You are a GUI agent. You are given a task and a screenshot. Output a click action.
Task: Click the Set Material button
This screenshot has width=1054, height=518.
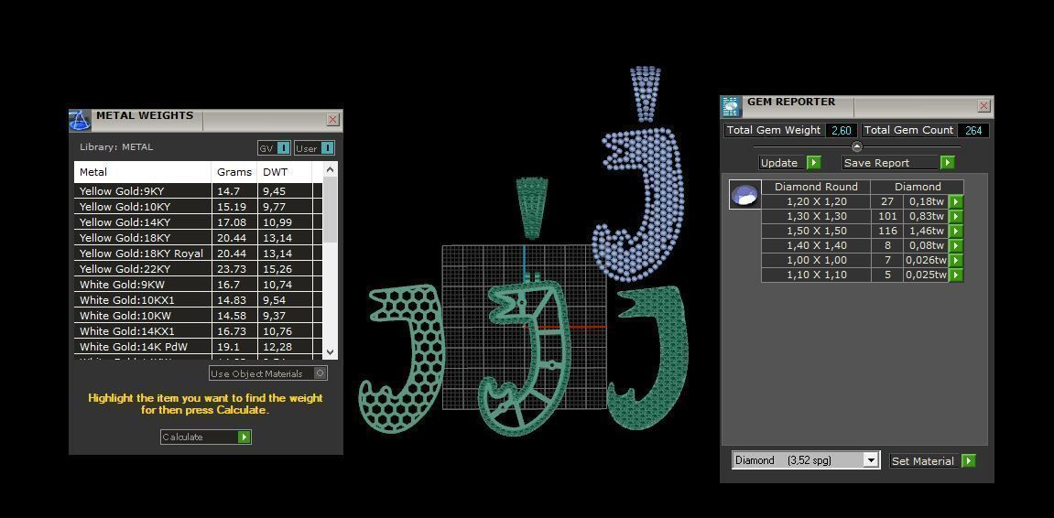click(932, 461)
